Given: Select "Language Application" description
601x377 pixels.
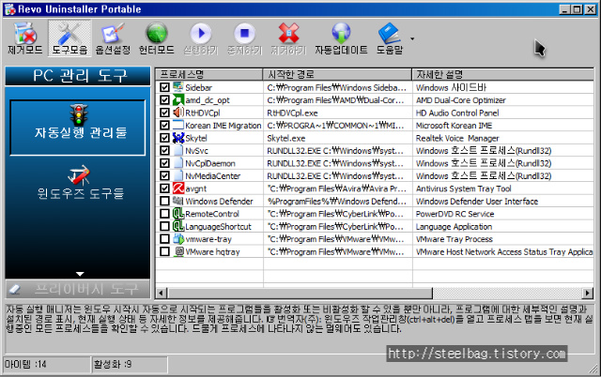Looking at the screenshot, I should (x=454, y=227).
